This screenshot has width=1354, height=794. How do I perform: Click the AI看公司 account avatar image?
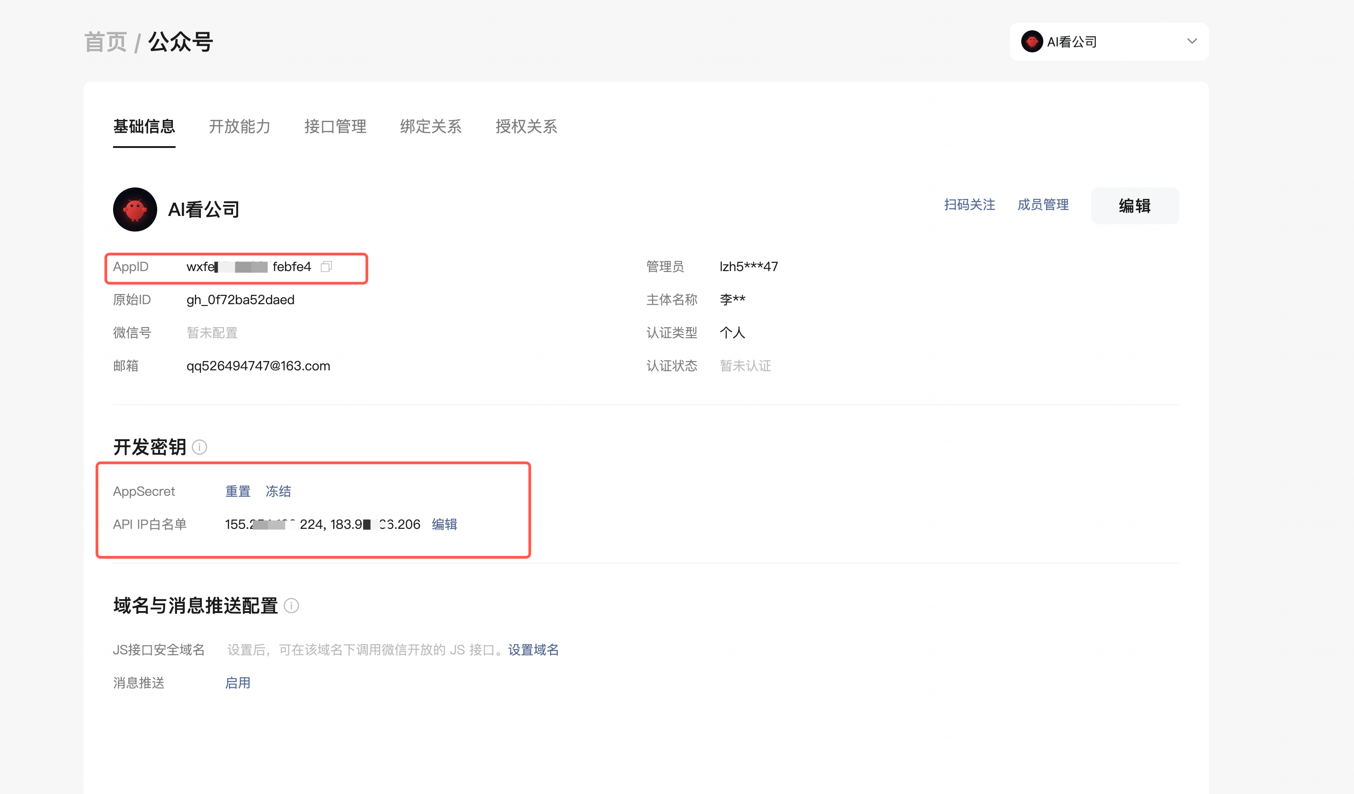point(134,210)
